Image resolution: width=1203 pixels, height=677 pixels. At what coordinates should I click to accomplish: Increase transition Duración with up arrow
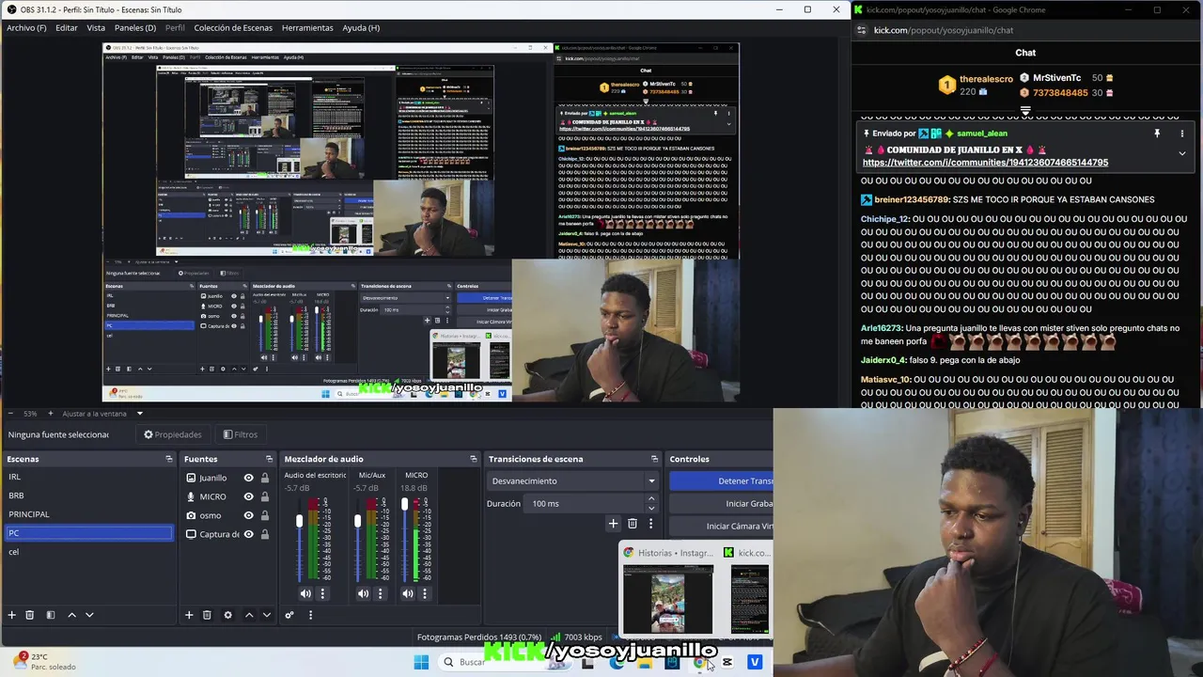[651, 499]
